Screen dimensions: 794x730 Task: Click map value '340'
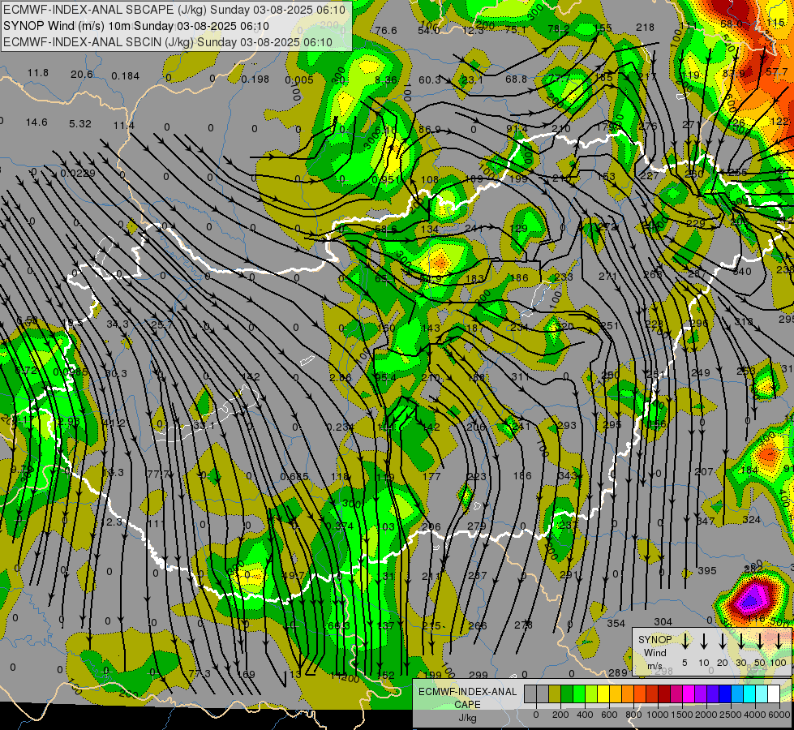click(x=742, y=272)
